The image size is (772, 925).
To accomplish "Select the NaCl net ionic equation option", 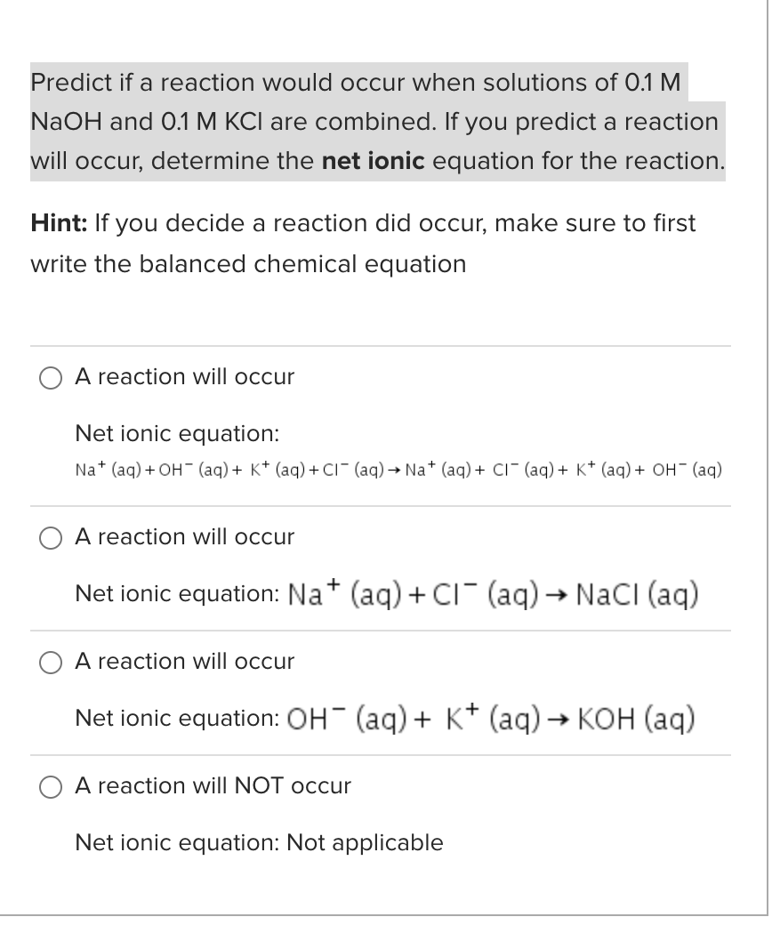I will (51, 537).
